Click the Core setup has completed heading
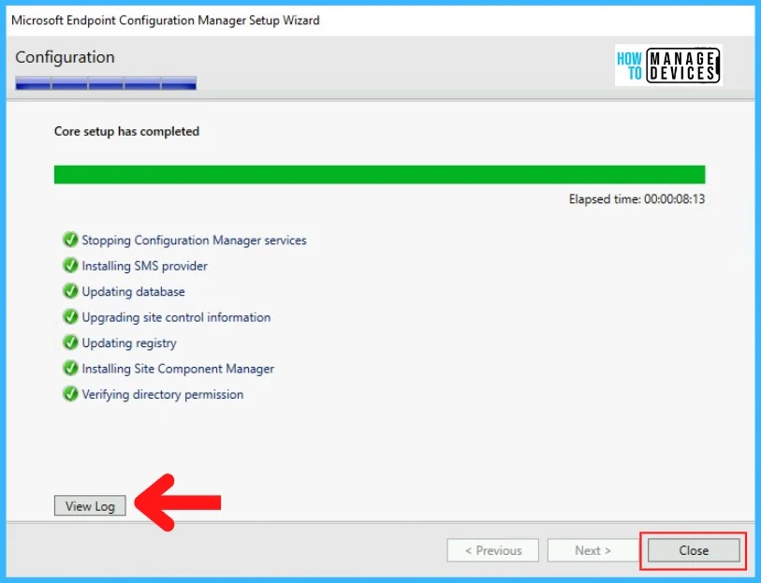 click(126, 131)
